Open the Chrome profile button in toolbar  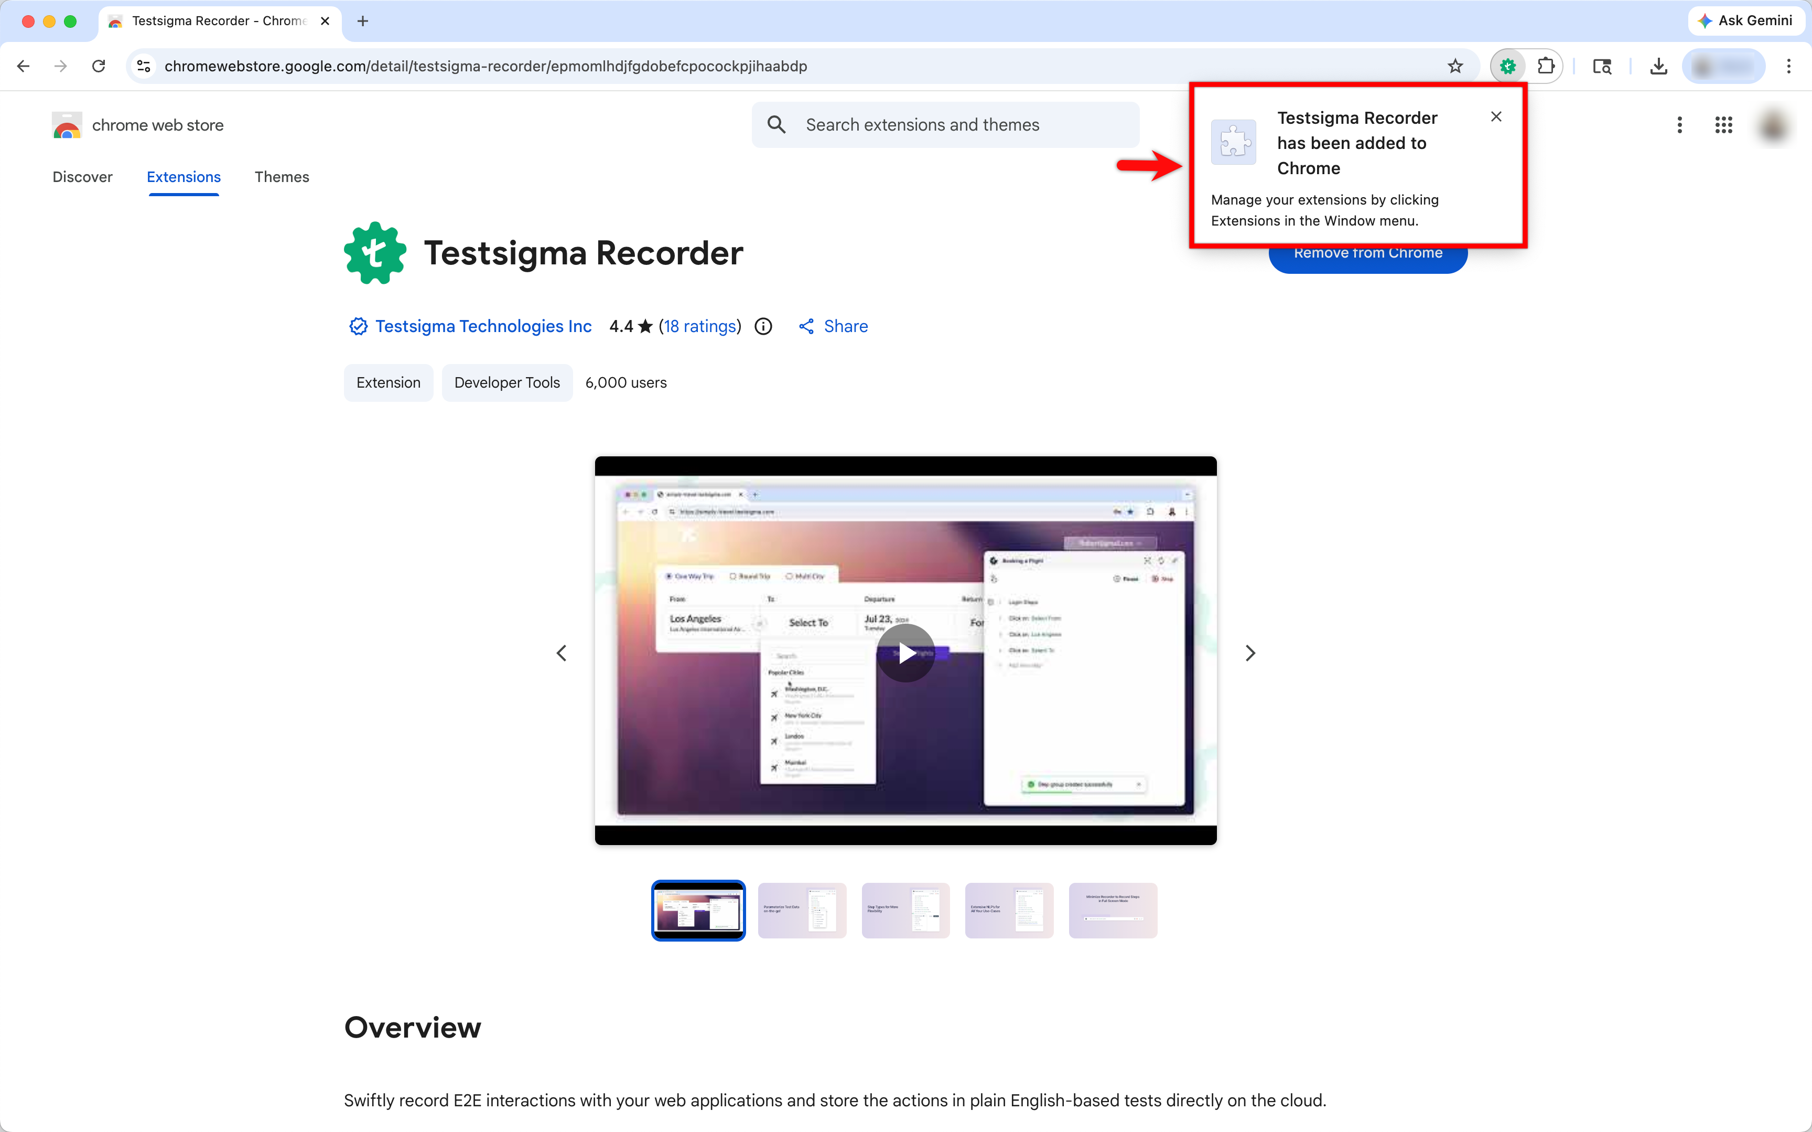[1724, 66]
